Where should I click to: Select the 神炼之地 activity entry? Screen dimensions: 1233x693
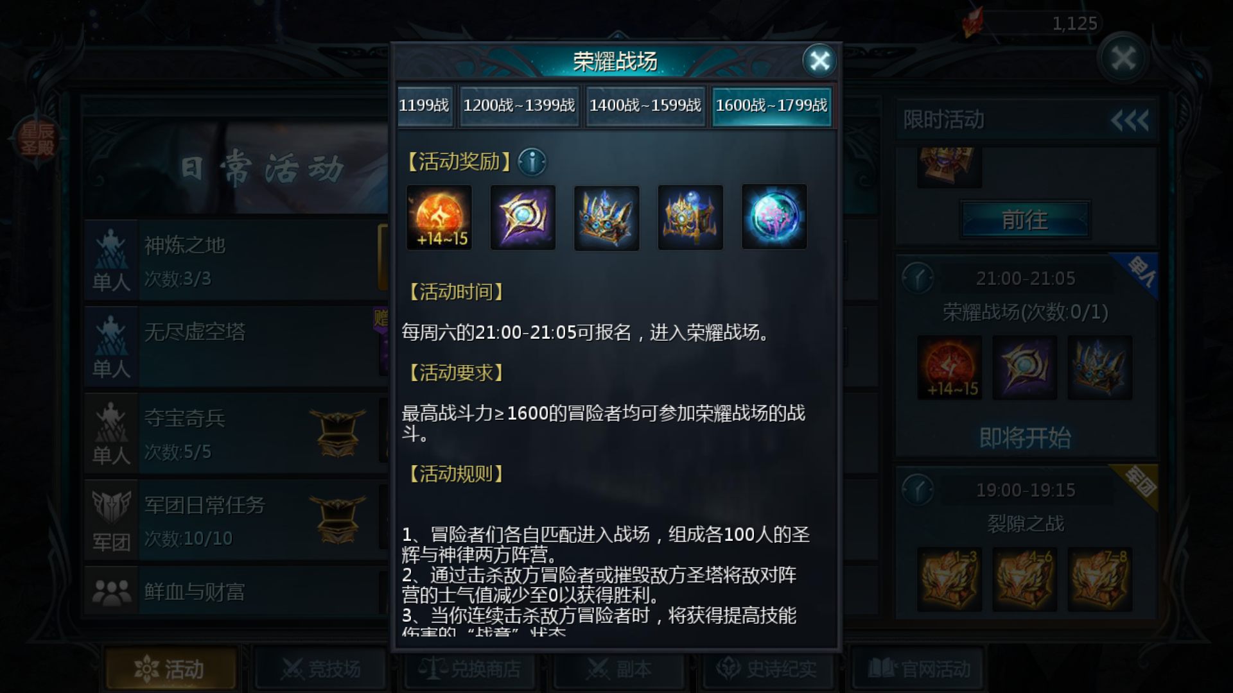click(236, 261)
